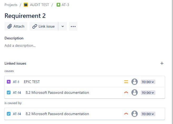Click assignee avatar on EPIC TEST row
Image resolution: width=173 pixels, height=124 pixels.
click(x=135, y=82)
